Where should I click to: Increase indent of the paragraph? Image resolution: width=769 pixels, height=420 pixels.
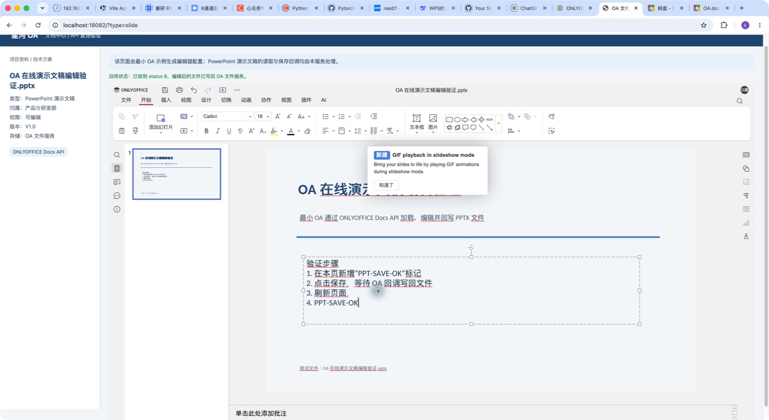[374, 116]
